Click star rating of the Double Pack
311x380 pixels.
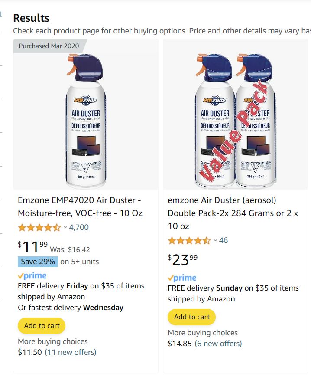(x=189, y=240)
